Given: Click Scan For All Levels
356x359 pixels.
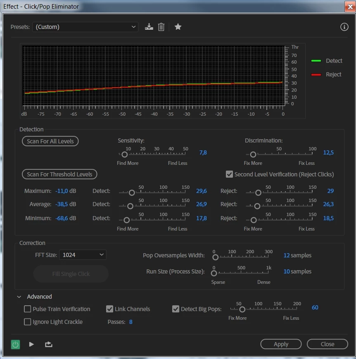Looking at the screenshot, I should click(x=50, y=141).
